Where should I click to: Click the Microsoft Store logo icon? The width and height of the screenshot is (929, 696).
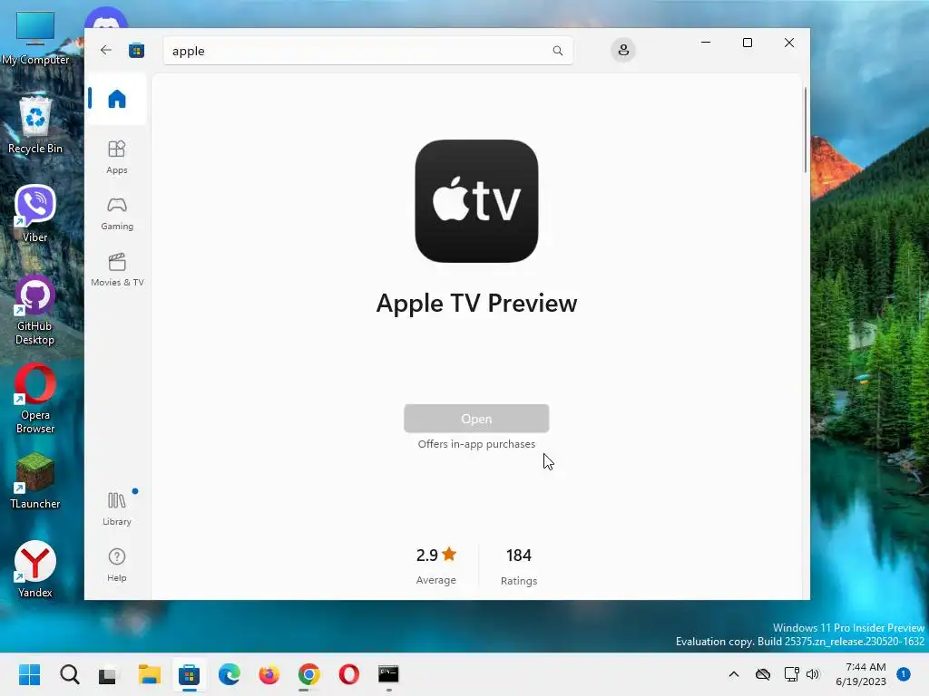tap(136, 51)
